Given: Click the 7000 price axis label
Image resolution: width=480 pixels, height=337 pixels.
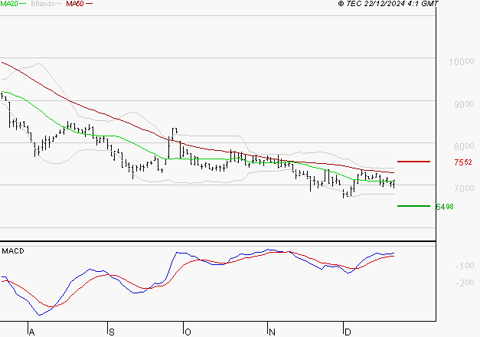Looking at the screenshot, I should pos(464,188).
